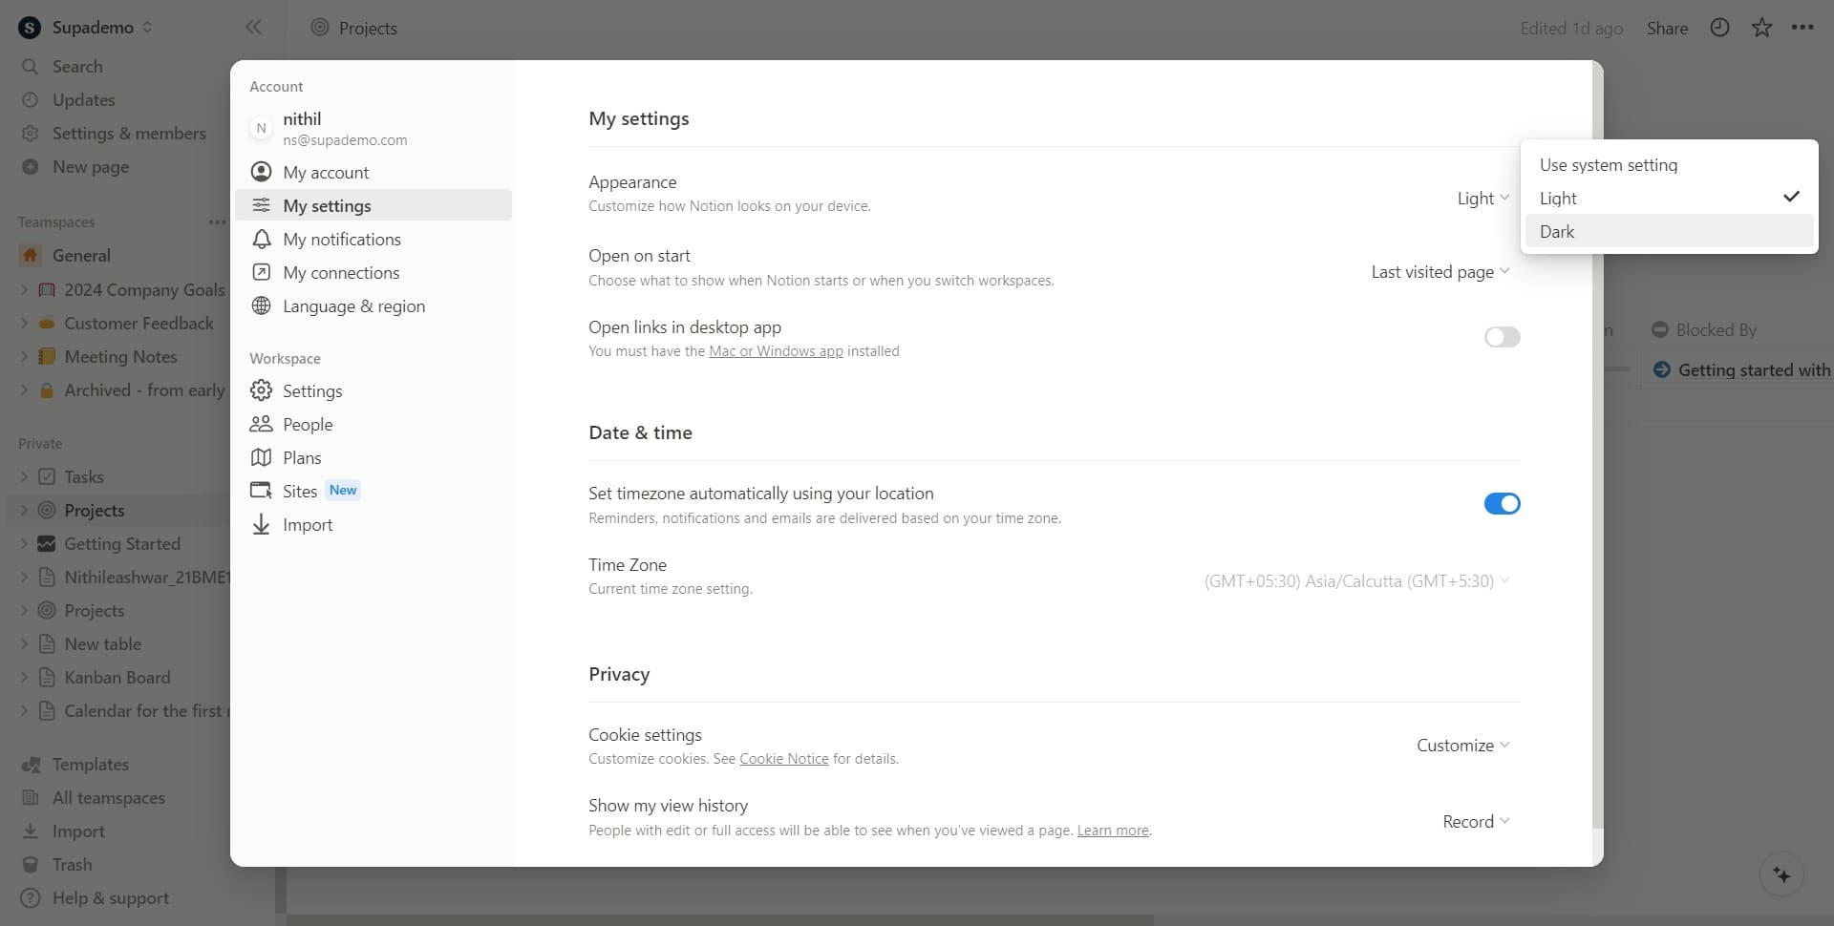Open Templates in sidebar
Viewport: 1834px width, 926px height.
pyautogui.click(x=90, y=765)
